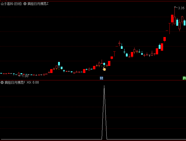Select the XG: 0.00 value
Image resolution: width=186 pixels, height=141 pixels.
(x=33, y=82)
